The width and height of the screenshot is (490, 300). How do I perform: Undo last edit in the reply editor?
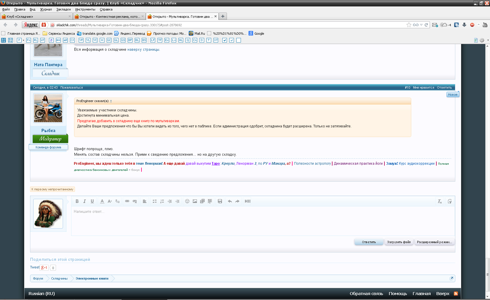(230, 201)
